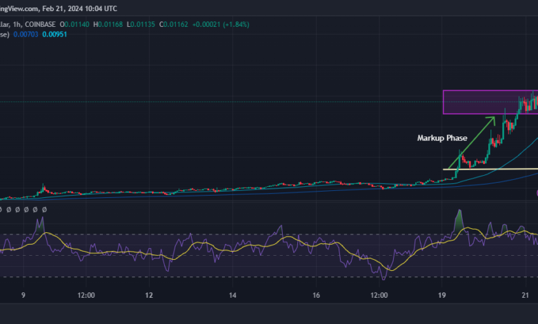Click the percent change +1.84% label
This screenshot has height=324, width=538.
pos(232,25)
